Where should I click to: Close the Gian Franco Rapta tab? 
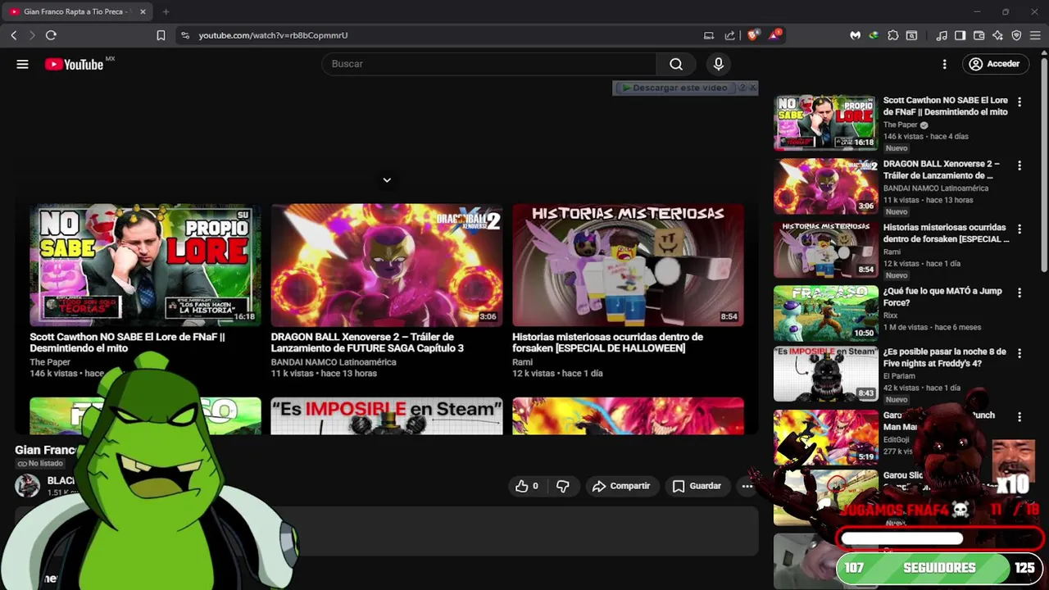[143, 11]
